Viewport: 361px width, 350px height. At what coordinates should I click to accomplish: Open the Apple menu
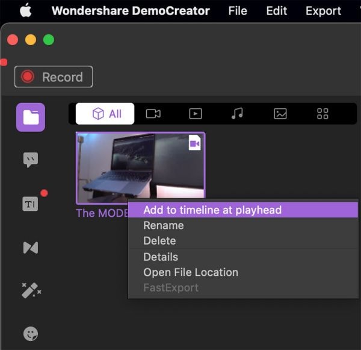(25, 11)
